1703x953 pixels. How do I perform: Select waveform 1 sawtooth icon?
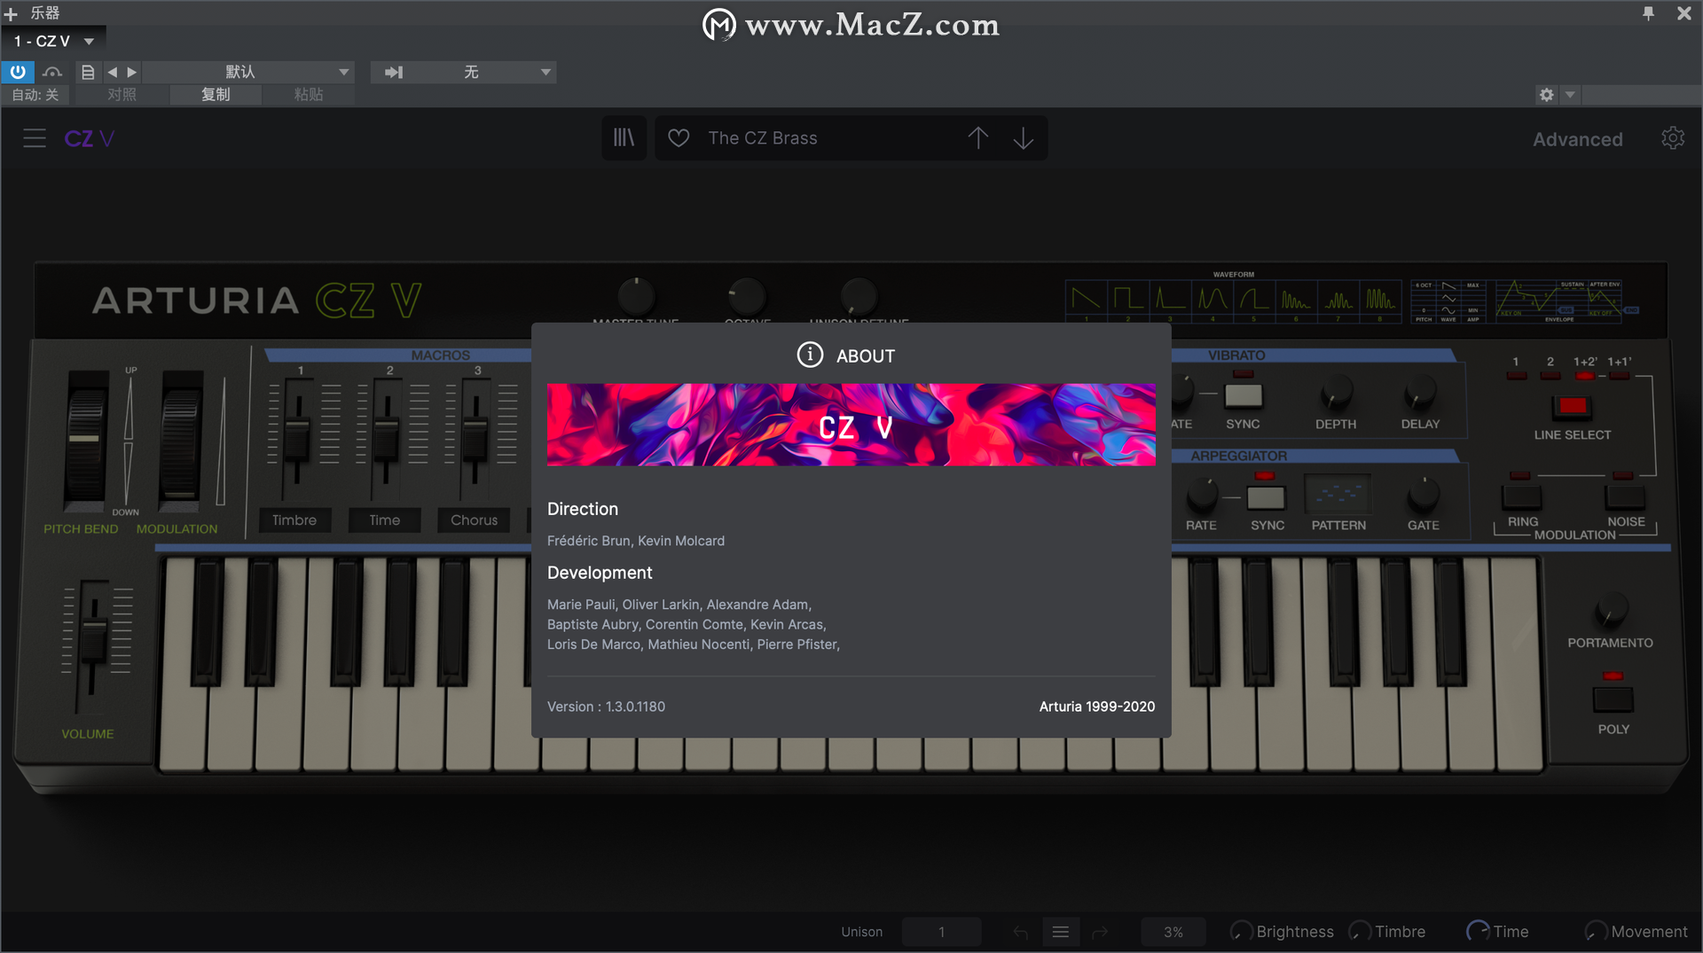1086,299
